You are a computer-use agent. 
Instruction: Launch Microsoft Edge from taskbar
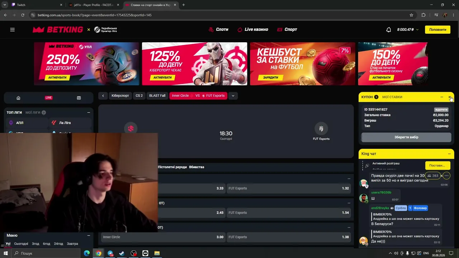click(87, 253)
